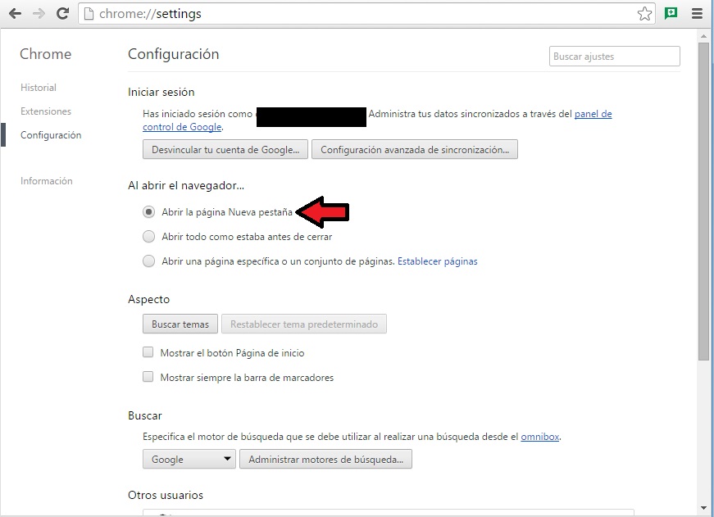Viewport: 714px width, 517px height.
Task: Enable Mostrar el botón Página de inicio
Action: click(148, 352)
